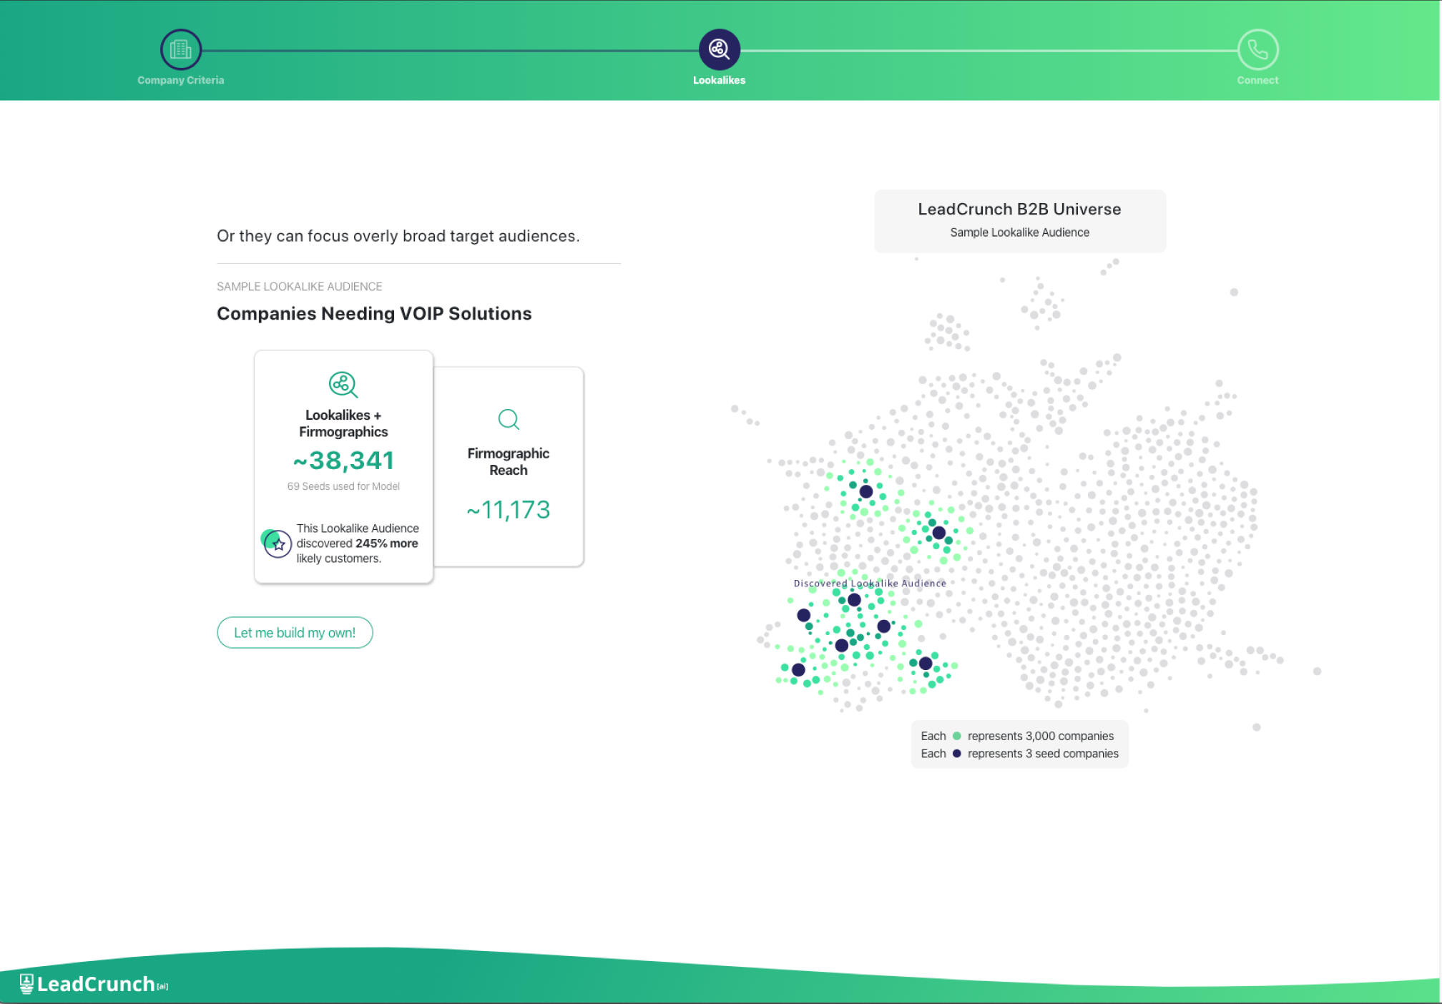The height and width of the screenshot is (1004, 1442).
Task: Click '69 Seeds used for Model' text
Action: click(x=343, y=486)
